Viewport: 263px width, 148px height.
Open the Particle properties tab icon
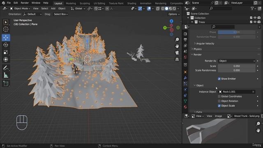click(x=185, y=84)
